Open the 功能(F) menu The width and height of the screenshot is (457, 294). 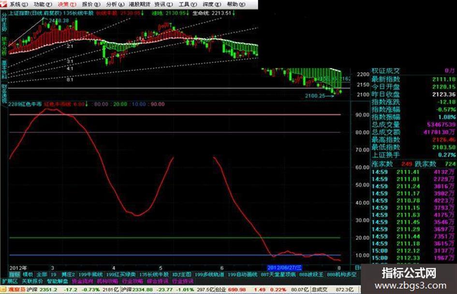(x=43, y=4)
